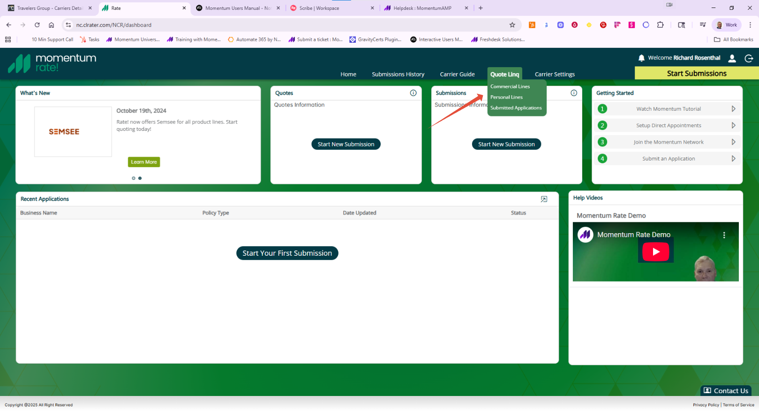This screenshot has width=759, height=411.
Task: Click the notification bell icon
Action: pos(641,58)
